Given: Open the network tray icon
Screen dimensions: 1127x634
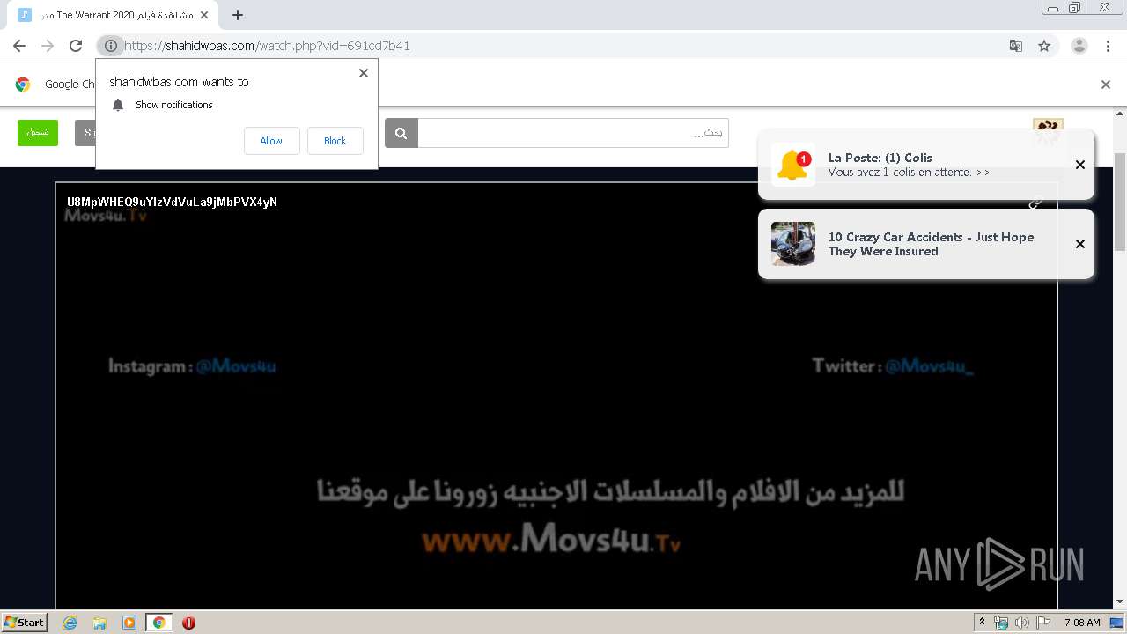Looking at the screenshot, I should coord(1001,623).
